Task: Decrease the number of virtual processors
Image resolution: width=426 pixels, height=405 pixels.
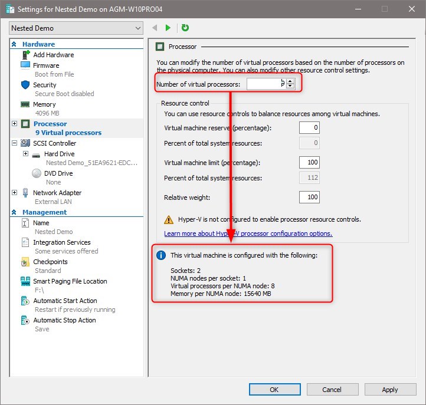Action: click(x=290, y=86)
